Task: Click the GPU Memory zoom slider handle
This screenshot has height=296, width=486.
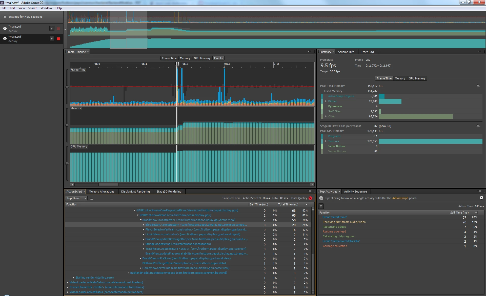Action: pos(67,163)
